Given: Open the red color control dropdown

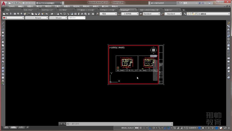Looking at the screenshot, I should pyautogui.click(x=13, y=18).
